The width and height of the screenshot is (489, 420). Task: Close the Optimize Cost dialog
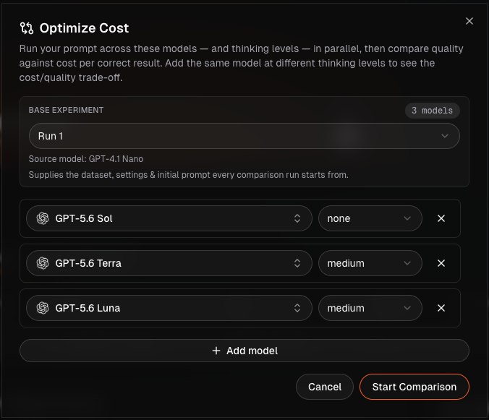click(469, 21)
